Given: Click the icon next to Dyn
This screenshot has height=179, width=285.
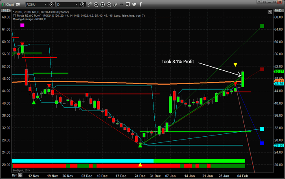Looking at the screenshot, I should (x=20, y=175).
